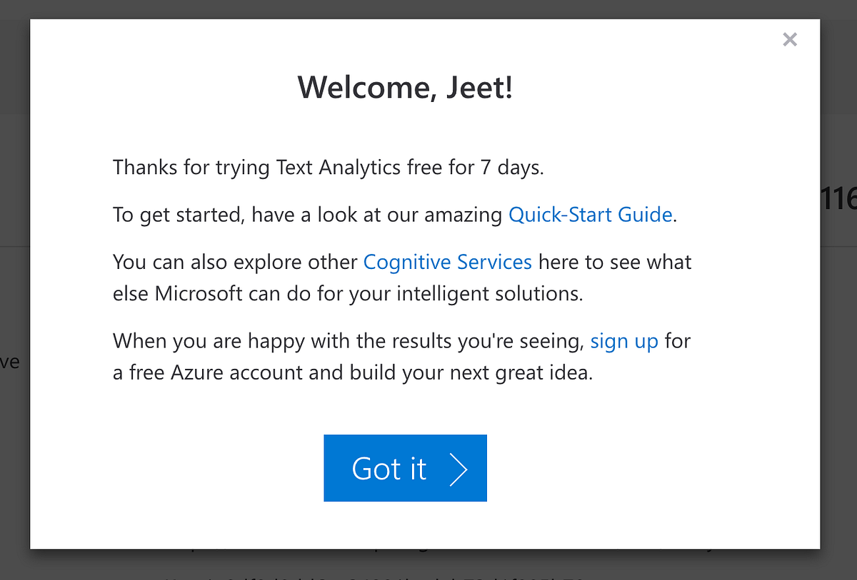This screenshot has height=580, width=857.
Task: Click the dimmed overlay outside the dialog
Action: click(13, 285)
